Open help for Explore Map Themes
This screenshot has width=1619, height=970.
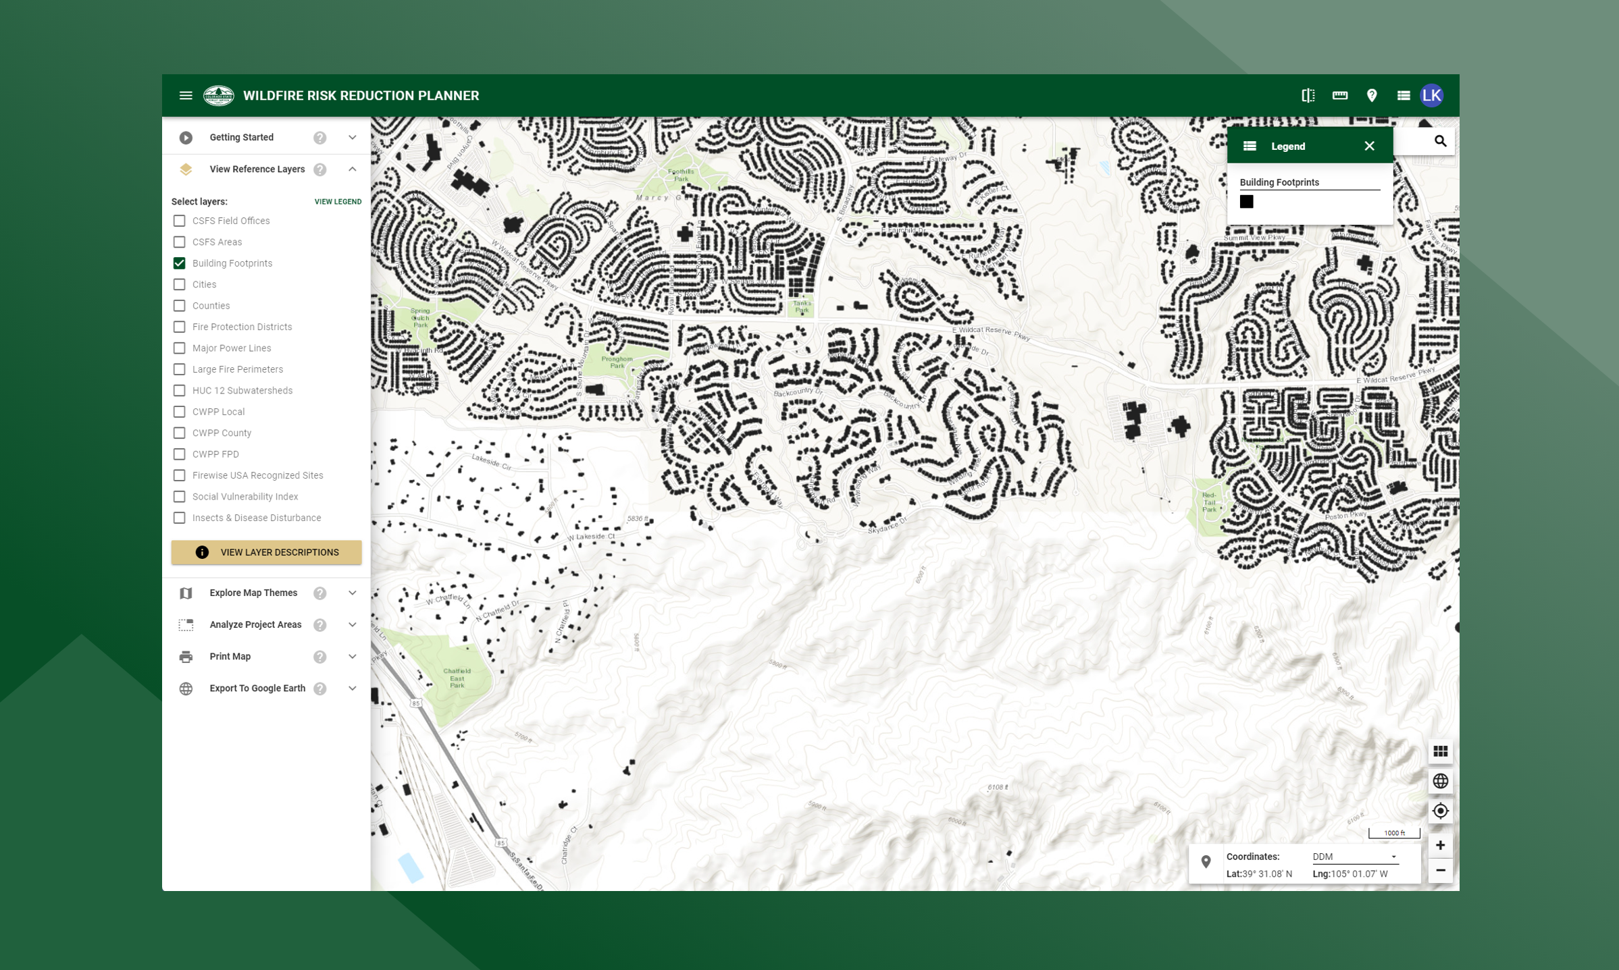[x=320, y=593]
